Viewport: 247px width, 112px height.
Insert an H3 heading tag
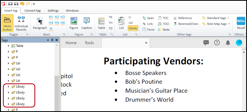click(x=63, y=17)
